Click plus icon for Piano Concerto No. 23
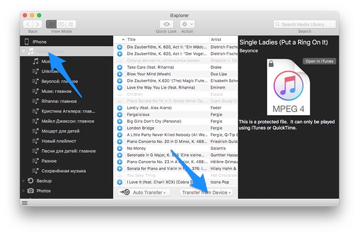 (x=120, y=162)
